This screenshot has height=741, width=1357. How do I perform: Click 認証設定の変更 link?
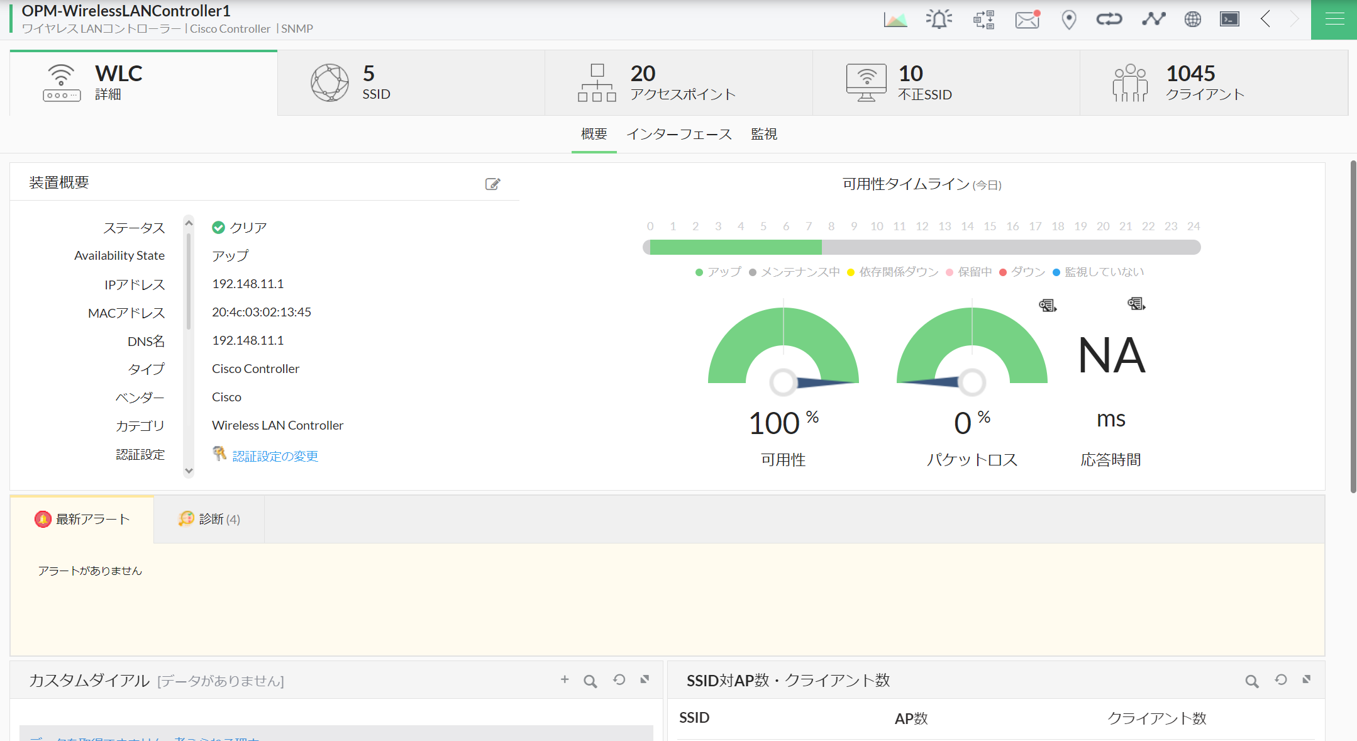(x=275, y=456)
